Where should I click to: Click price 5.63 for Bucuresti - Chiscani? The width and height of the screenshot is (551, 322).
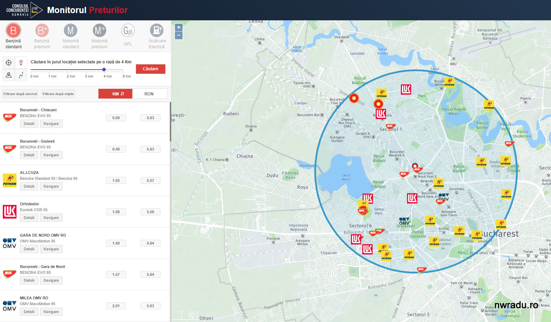click(x=150, y=118)
